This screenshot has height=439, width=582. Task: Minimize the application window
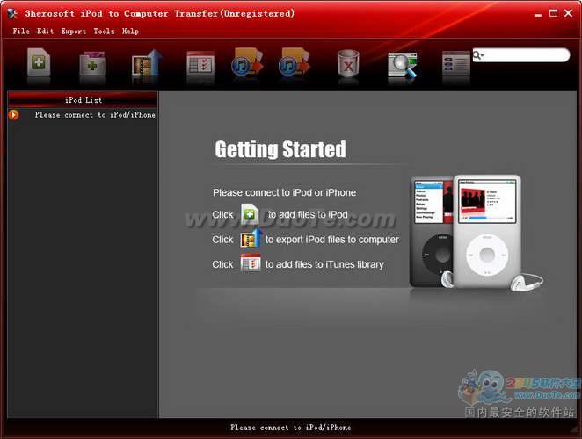(538, 14)
